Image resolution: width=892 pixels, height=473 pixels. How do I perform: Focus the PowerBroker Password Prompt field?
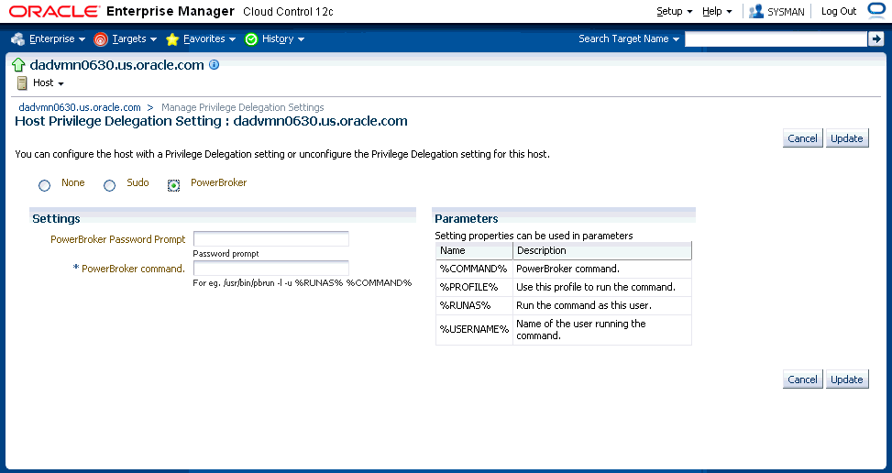click(x=270, y=238)
